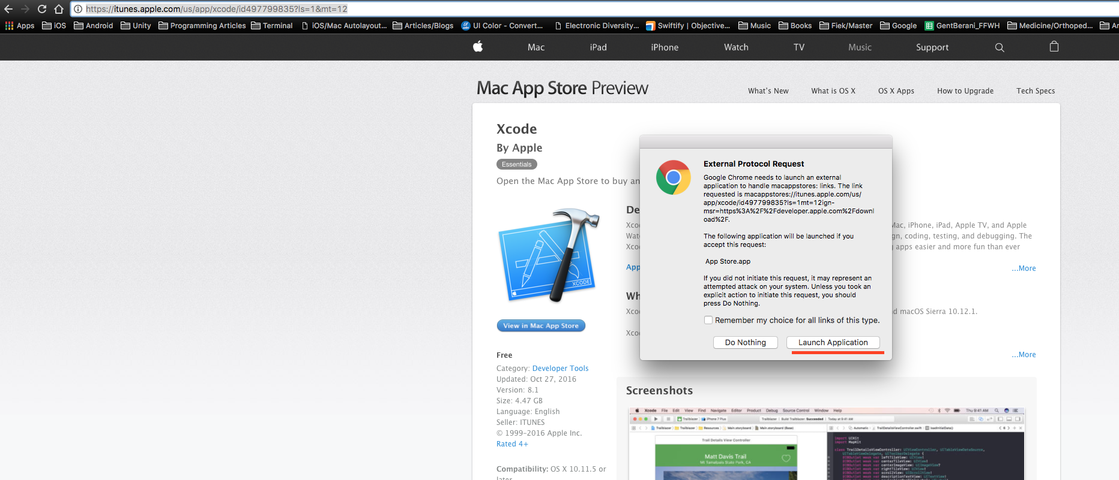Click Launch Application button
1119x480 pixels.
833,342
